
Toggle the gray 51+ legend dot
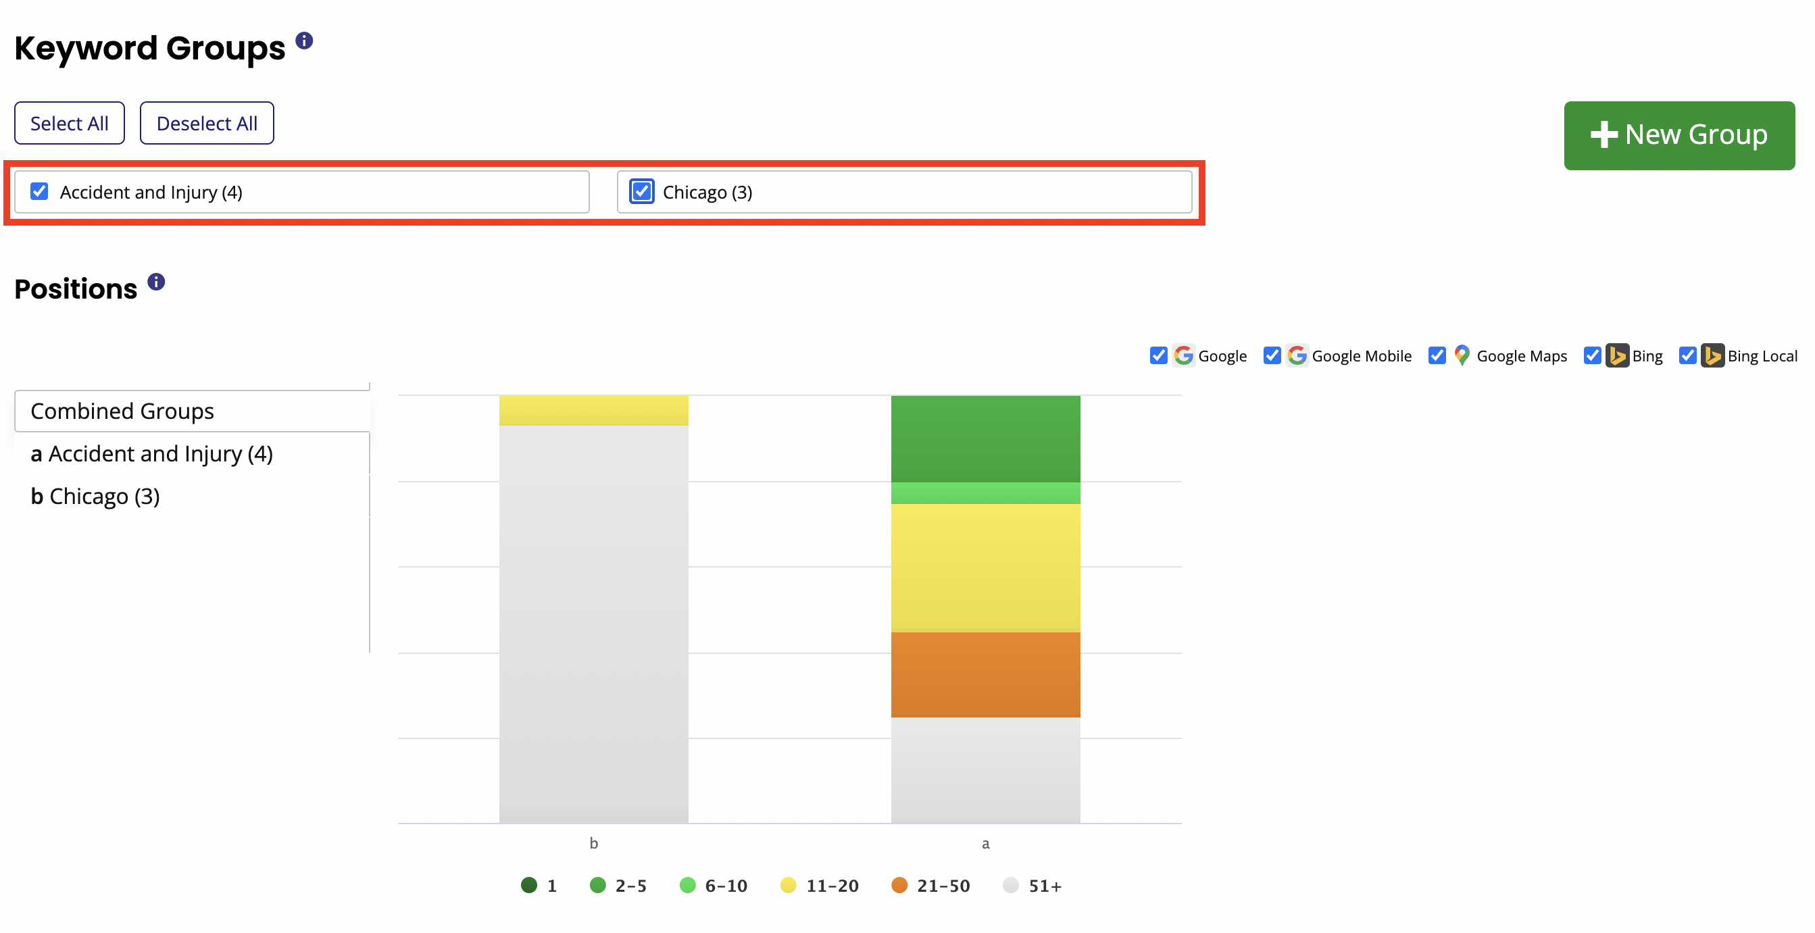click(1010, 885)
